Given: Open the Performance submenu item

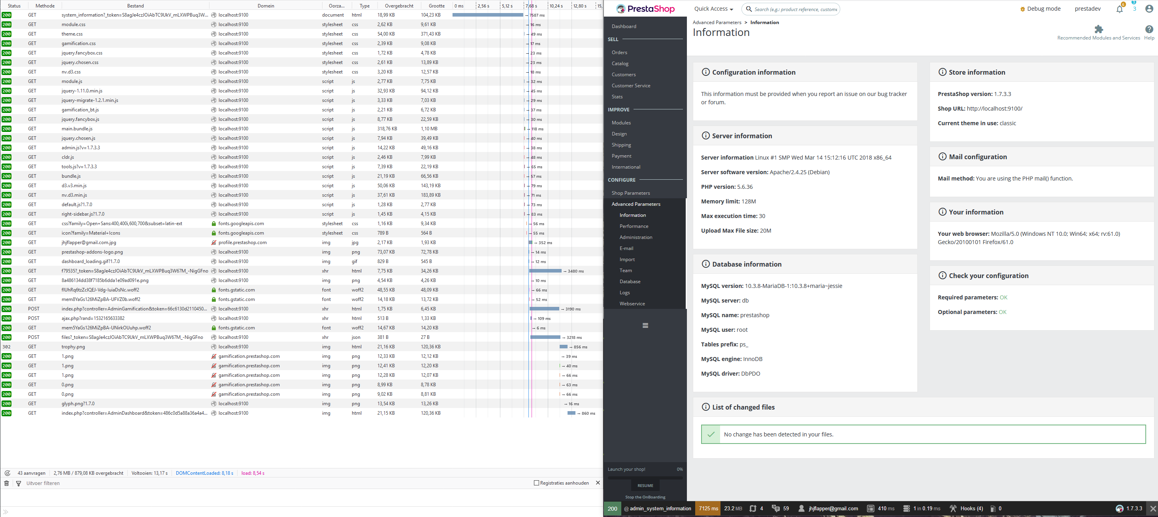Looking at the screenshot, I should tap(634, 226).
